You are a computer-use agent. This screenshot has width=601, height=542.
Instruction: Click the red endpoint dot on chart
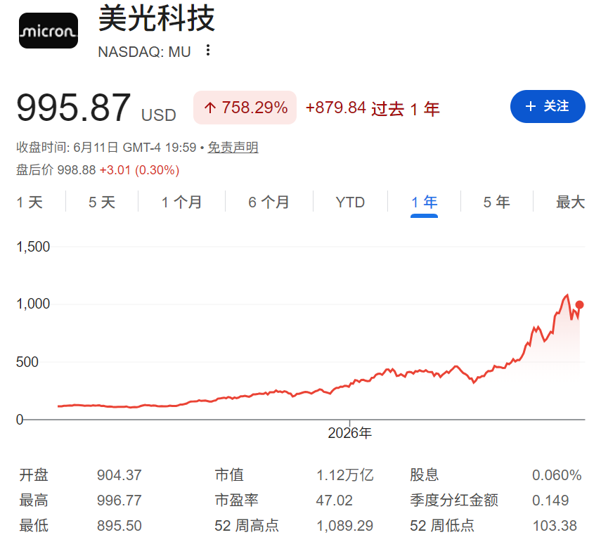click(x=579, y=304)
